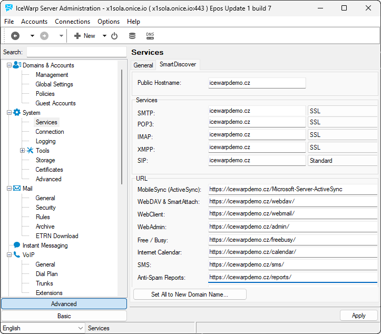Select Dial Plan under VoIP
This screenshot has height=334, width=381.
click(x=47, y=274)
